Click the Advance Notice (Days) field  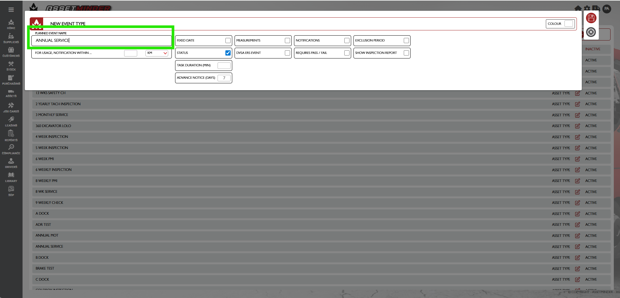tap(224, 78)
